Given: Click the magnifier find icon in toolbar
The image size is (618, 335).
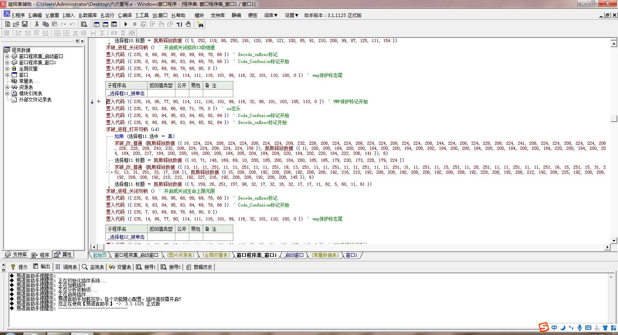Looking at the screenshot, I should tap(84, 24).
